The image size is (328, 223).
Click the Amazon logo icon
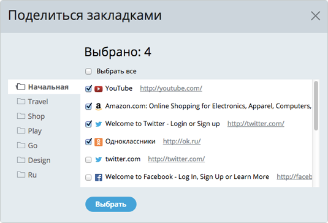98,107
